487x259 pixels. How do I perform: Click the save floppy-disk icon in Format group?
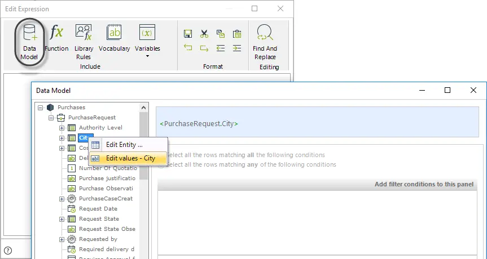pos(188,34)
